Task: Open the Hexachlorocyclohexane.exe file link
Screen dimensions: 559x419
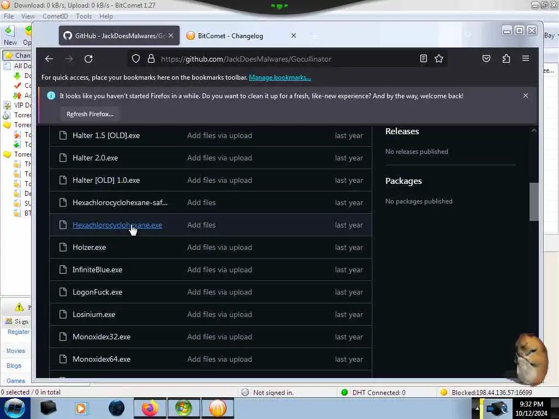Action: [x=117, y=225]
